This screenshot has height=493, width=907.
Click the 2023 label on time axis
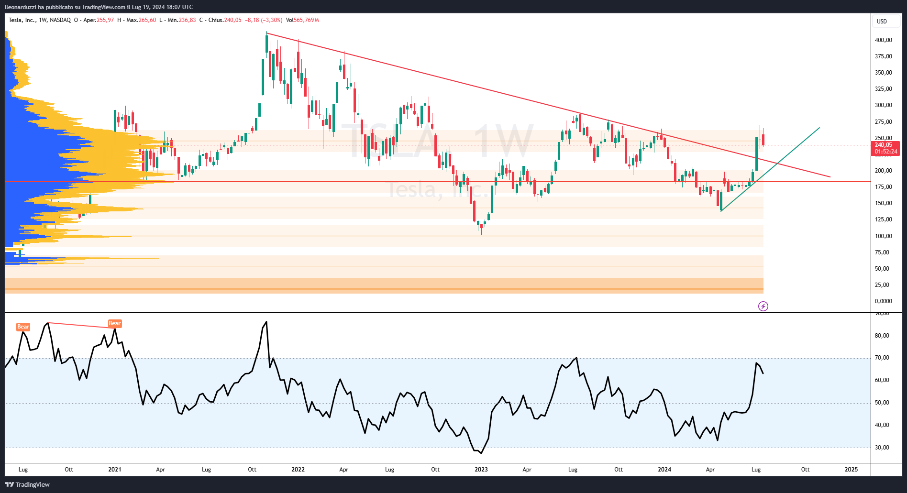tap(481, 470)
